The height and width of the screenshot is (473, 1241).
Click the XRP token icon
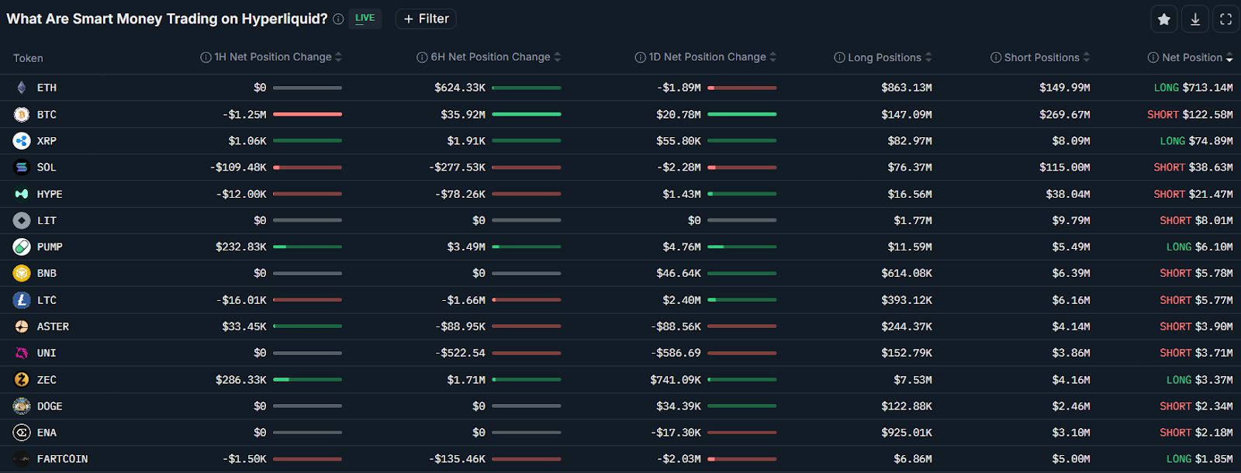22,141
